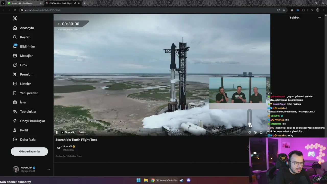Open Profil page
Image resolution: width=327 pixels, height=184 pixels.
20,130
